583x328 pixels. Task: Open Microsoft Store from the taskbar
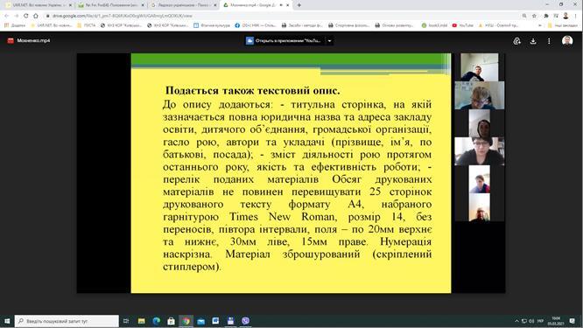171,321
